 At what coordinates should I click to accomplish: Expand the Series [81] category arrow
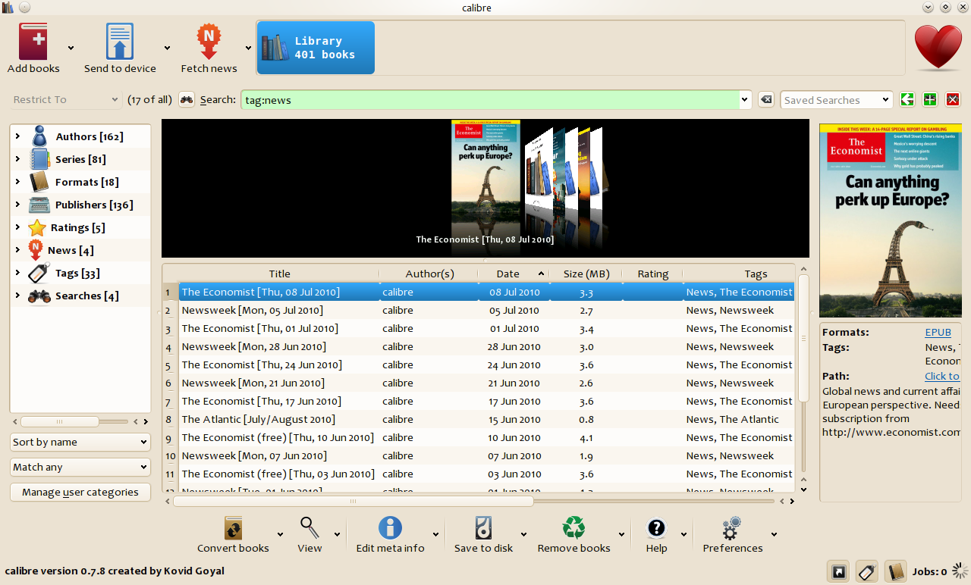[17, 159]
